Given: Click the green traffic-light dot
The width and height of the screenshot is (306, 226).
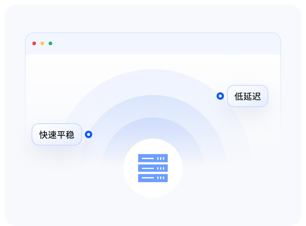Looking at the screenshot, I should pos(50,43).
